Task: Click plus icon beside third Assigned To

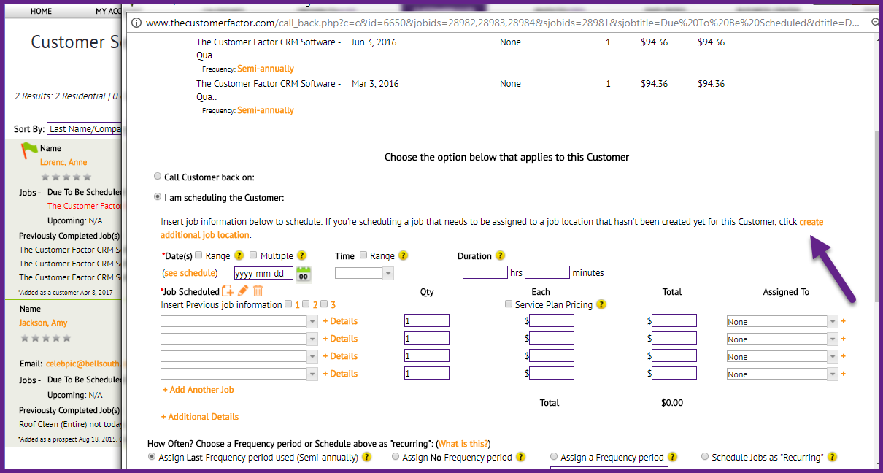Action: tap(844, 356)
